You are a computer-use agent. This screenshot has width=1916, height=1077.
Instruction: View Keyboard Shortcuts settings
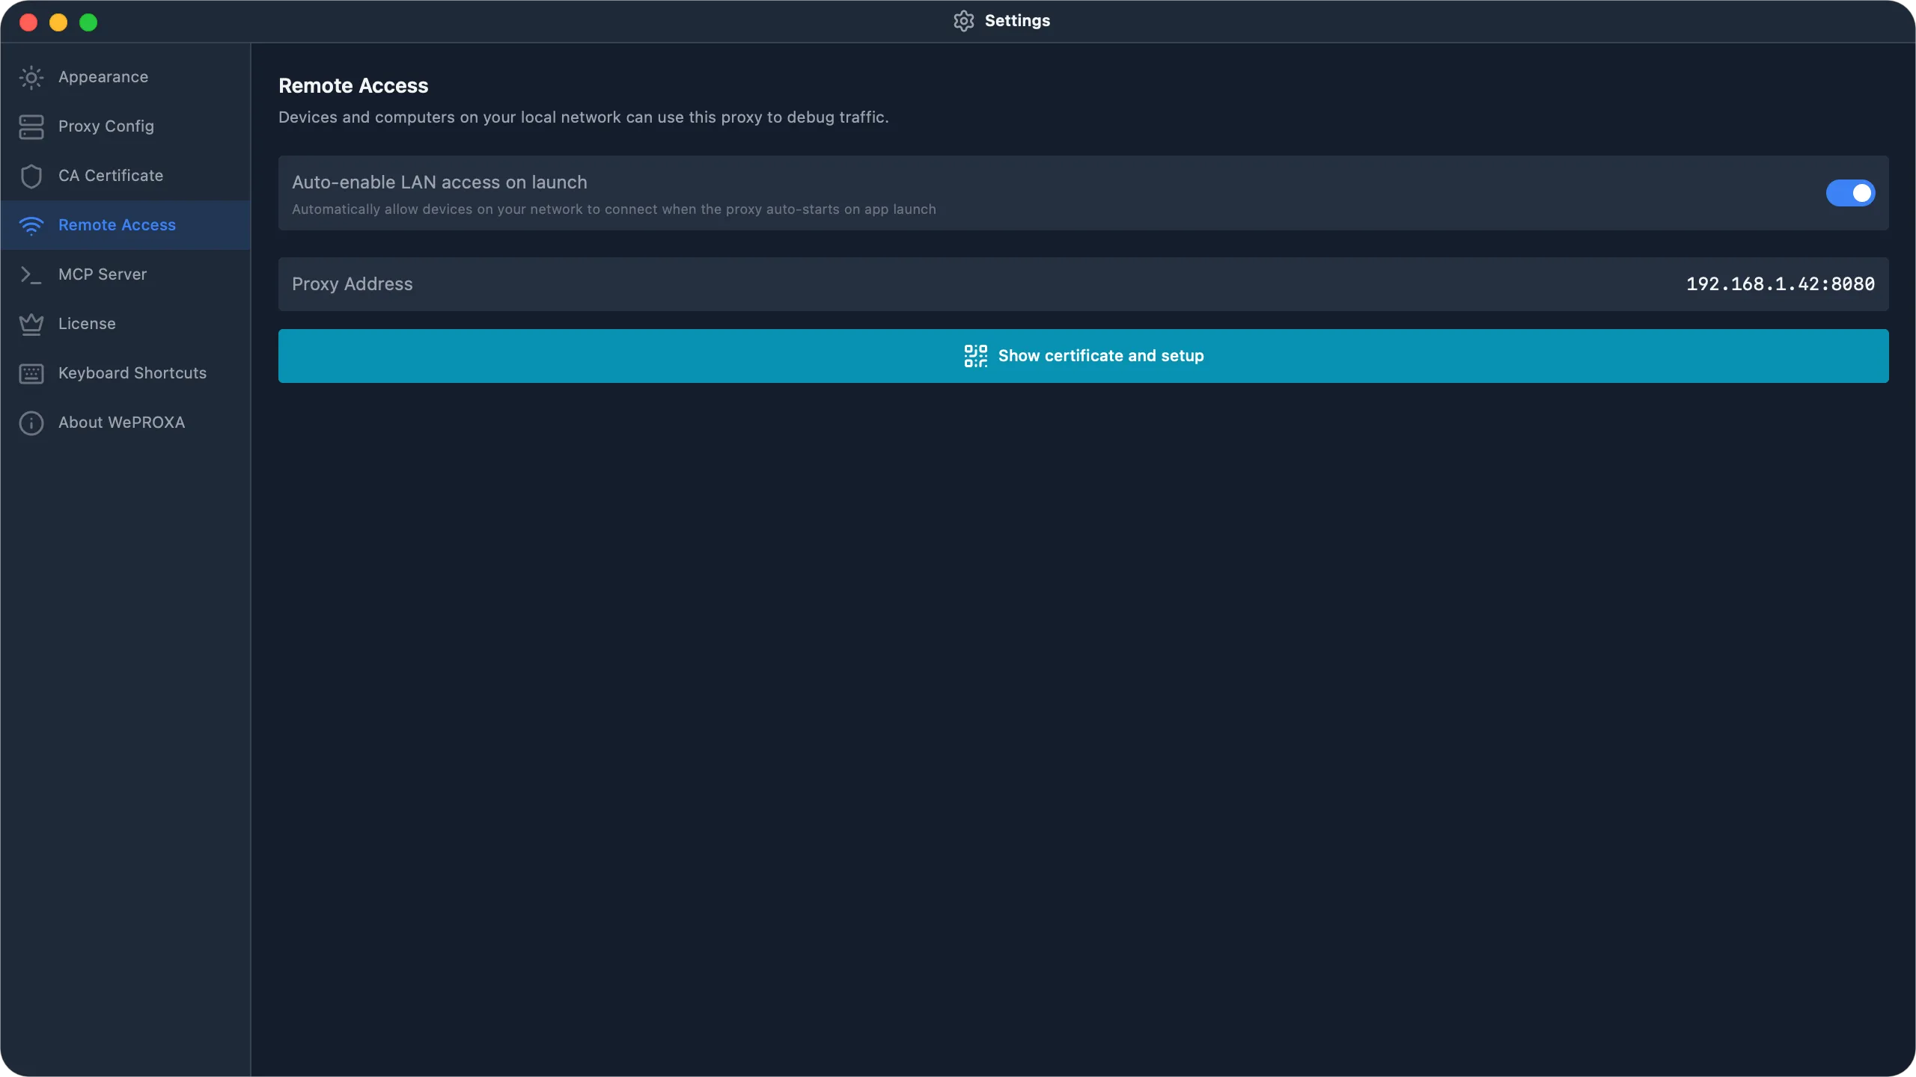tap(126, 373)
